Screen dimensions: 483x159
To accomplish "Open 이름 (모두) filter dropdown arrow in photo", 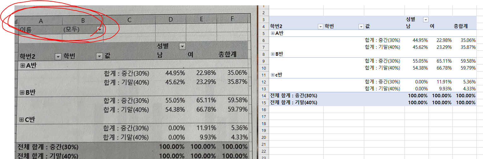I will click(100, 30).
